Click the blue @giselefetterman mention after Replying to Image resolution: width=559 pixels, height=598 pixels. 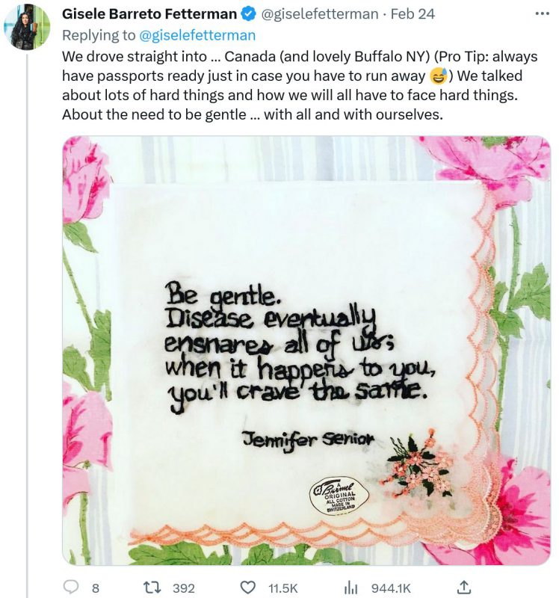(x=196, y=35)
